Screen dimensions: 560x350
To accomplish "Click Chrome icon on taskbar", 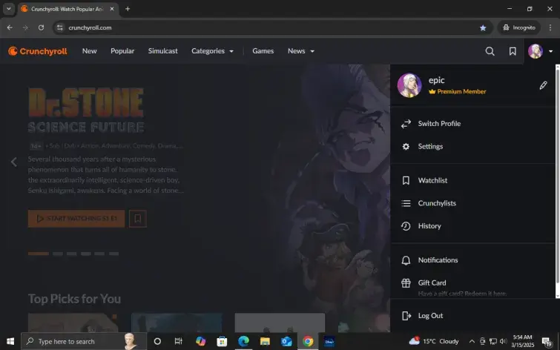I will click(308, 341).
